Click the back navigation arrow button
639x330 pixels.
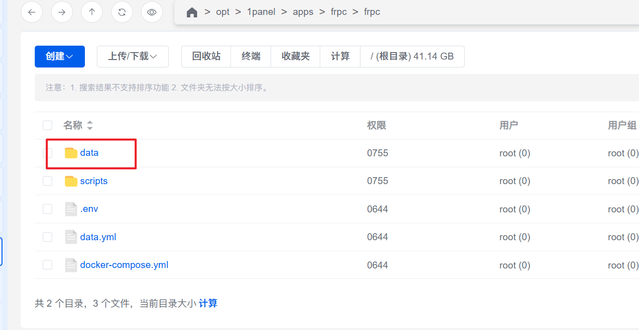pos(32,12)
